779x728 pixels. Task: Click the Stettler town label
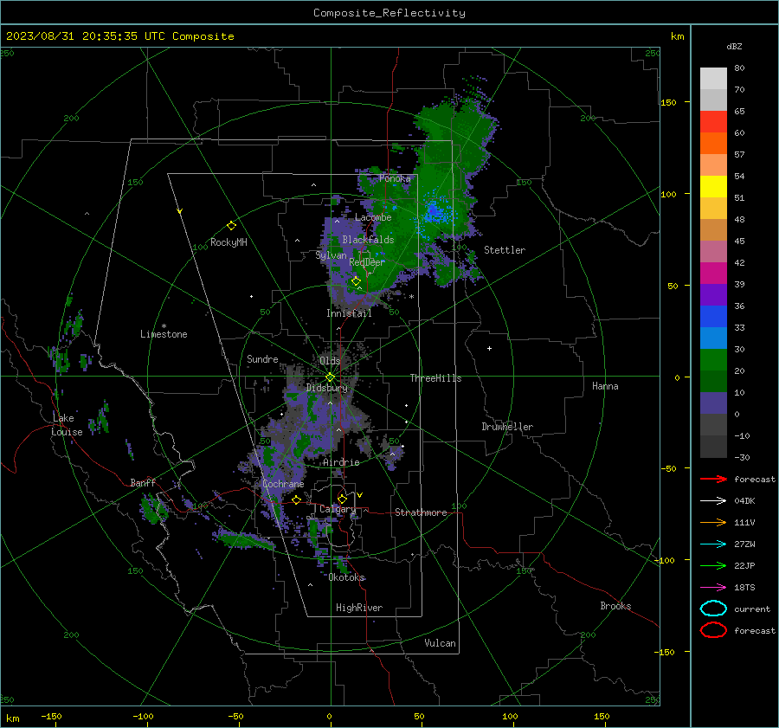coord(505,250)
